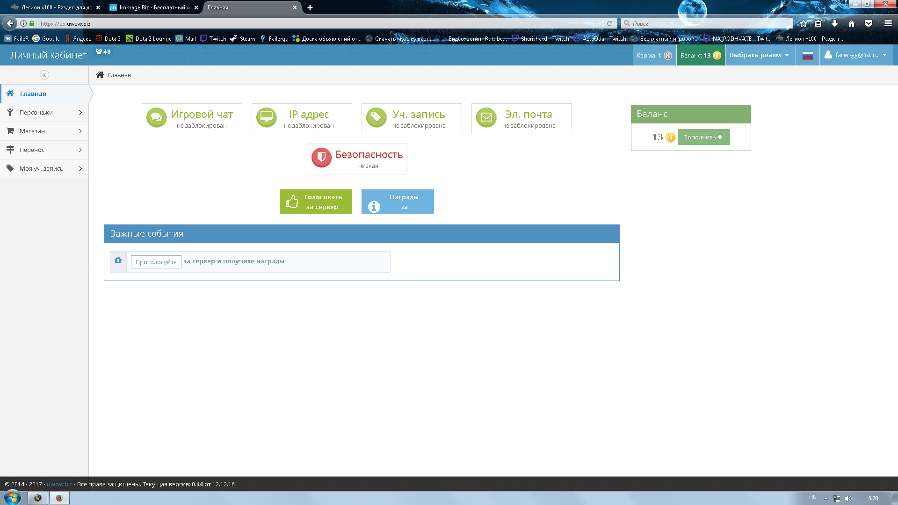Click the Игровой чат status icon
898x505 pixels.
(156, 117)
